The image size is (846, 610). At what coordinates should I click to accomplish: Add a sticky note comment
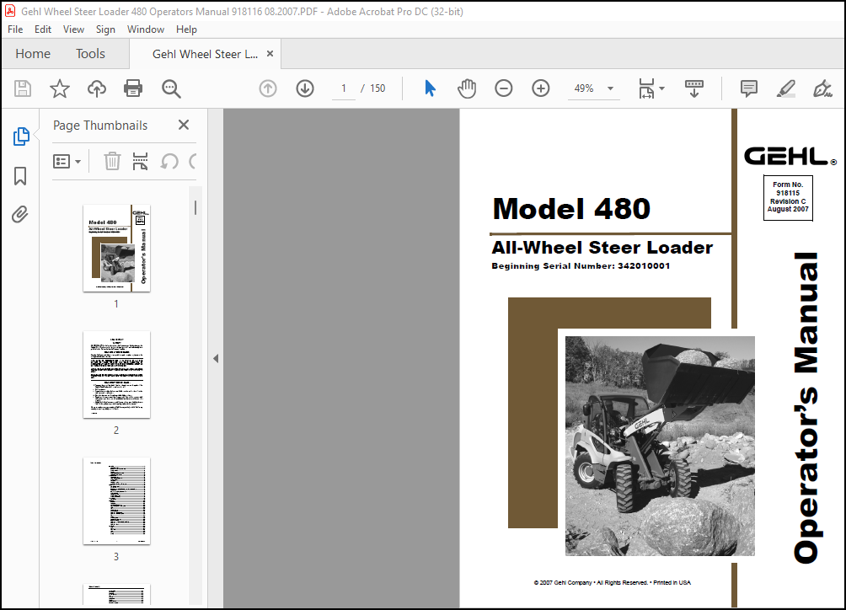(x=749, y=88)
